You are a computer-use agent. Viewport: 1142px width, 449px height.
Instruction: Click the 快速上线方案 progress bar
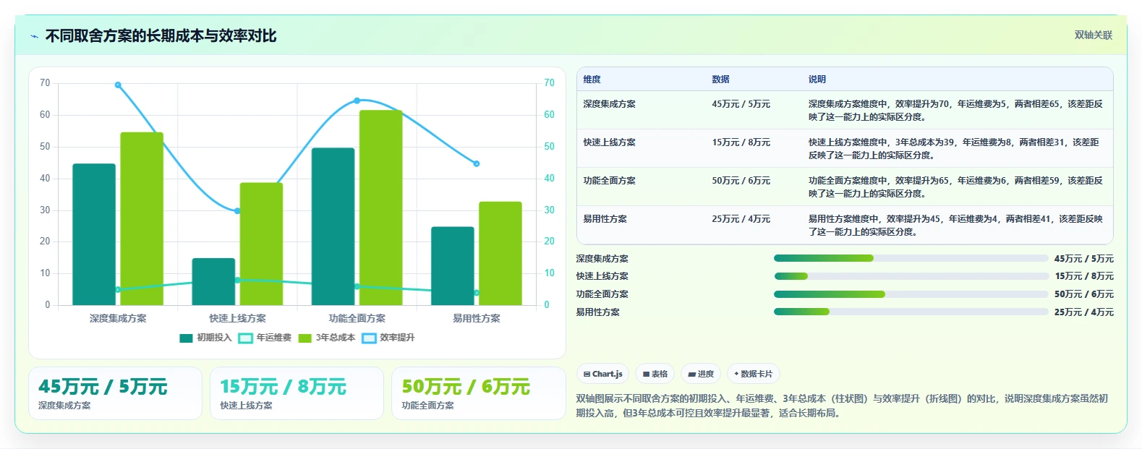click(911, 276)
